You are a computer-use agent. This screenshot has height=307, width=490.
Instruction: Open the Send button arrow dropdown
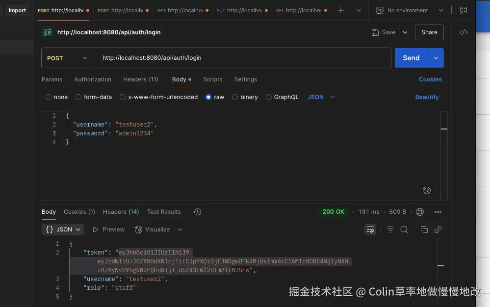[x=436, y=58]
